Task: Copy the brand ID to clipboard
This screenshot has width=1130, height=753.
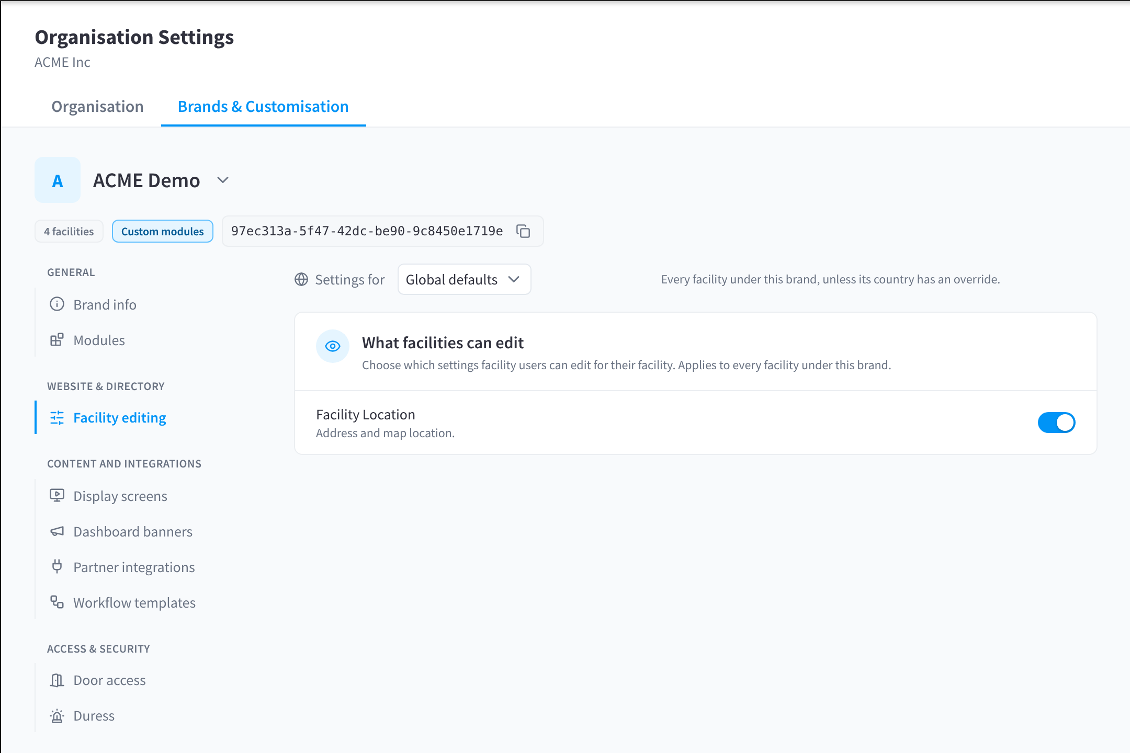Action: tap(523, 231)
